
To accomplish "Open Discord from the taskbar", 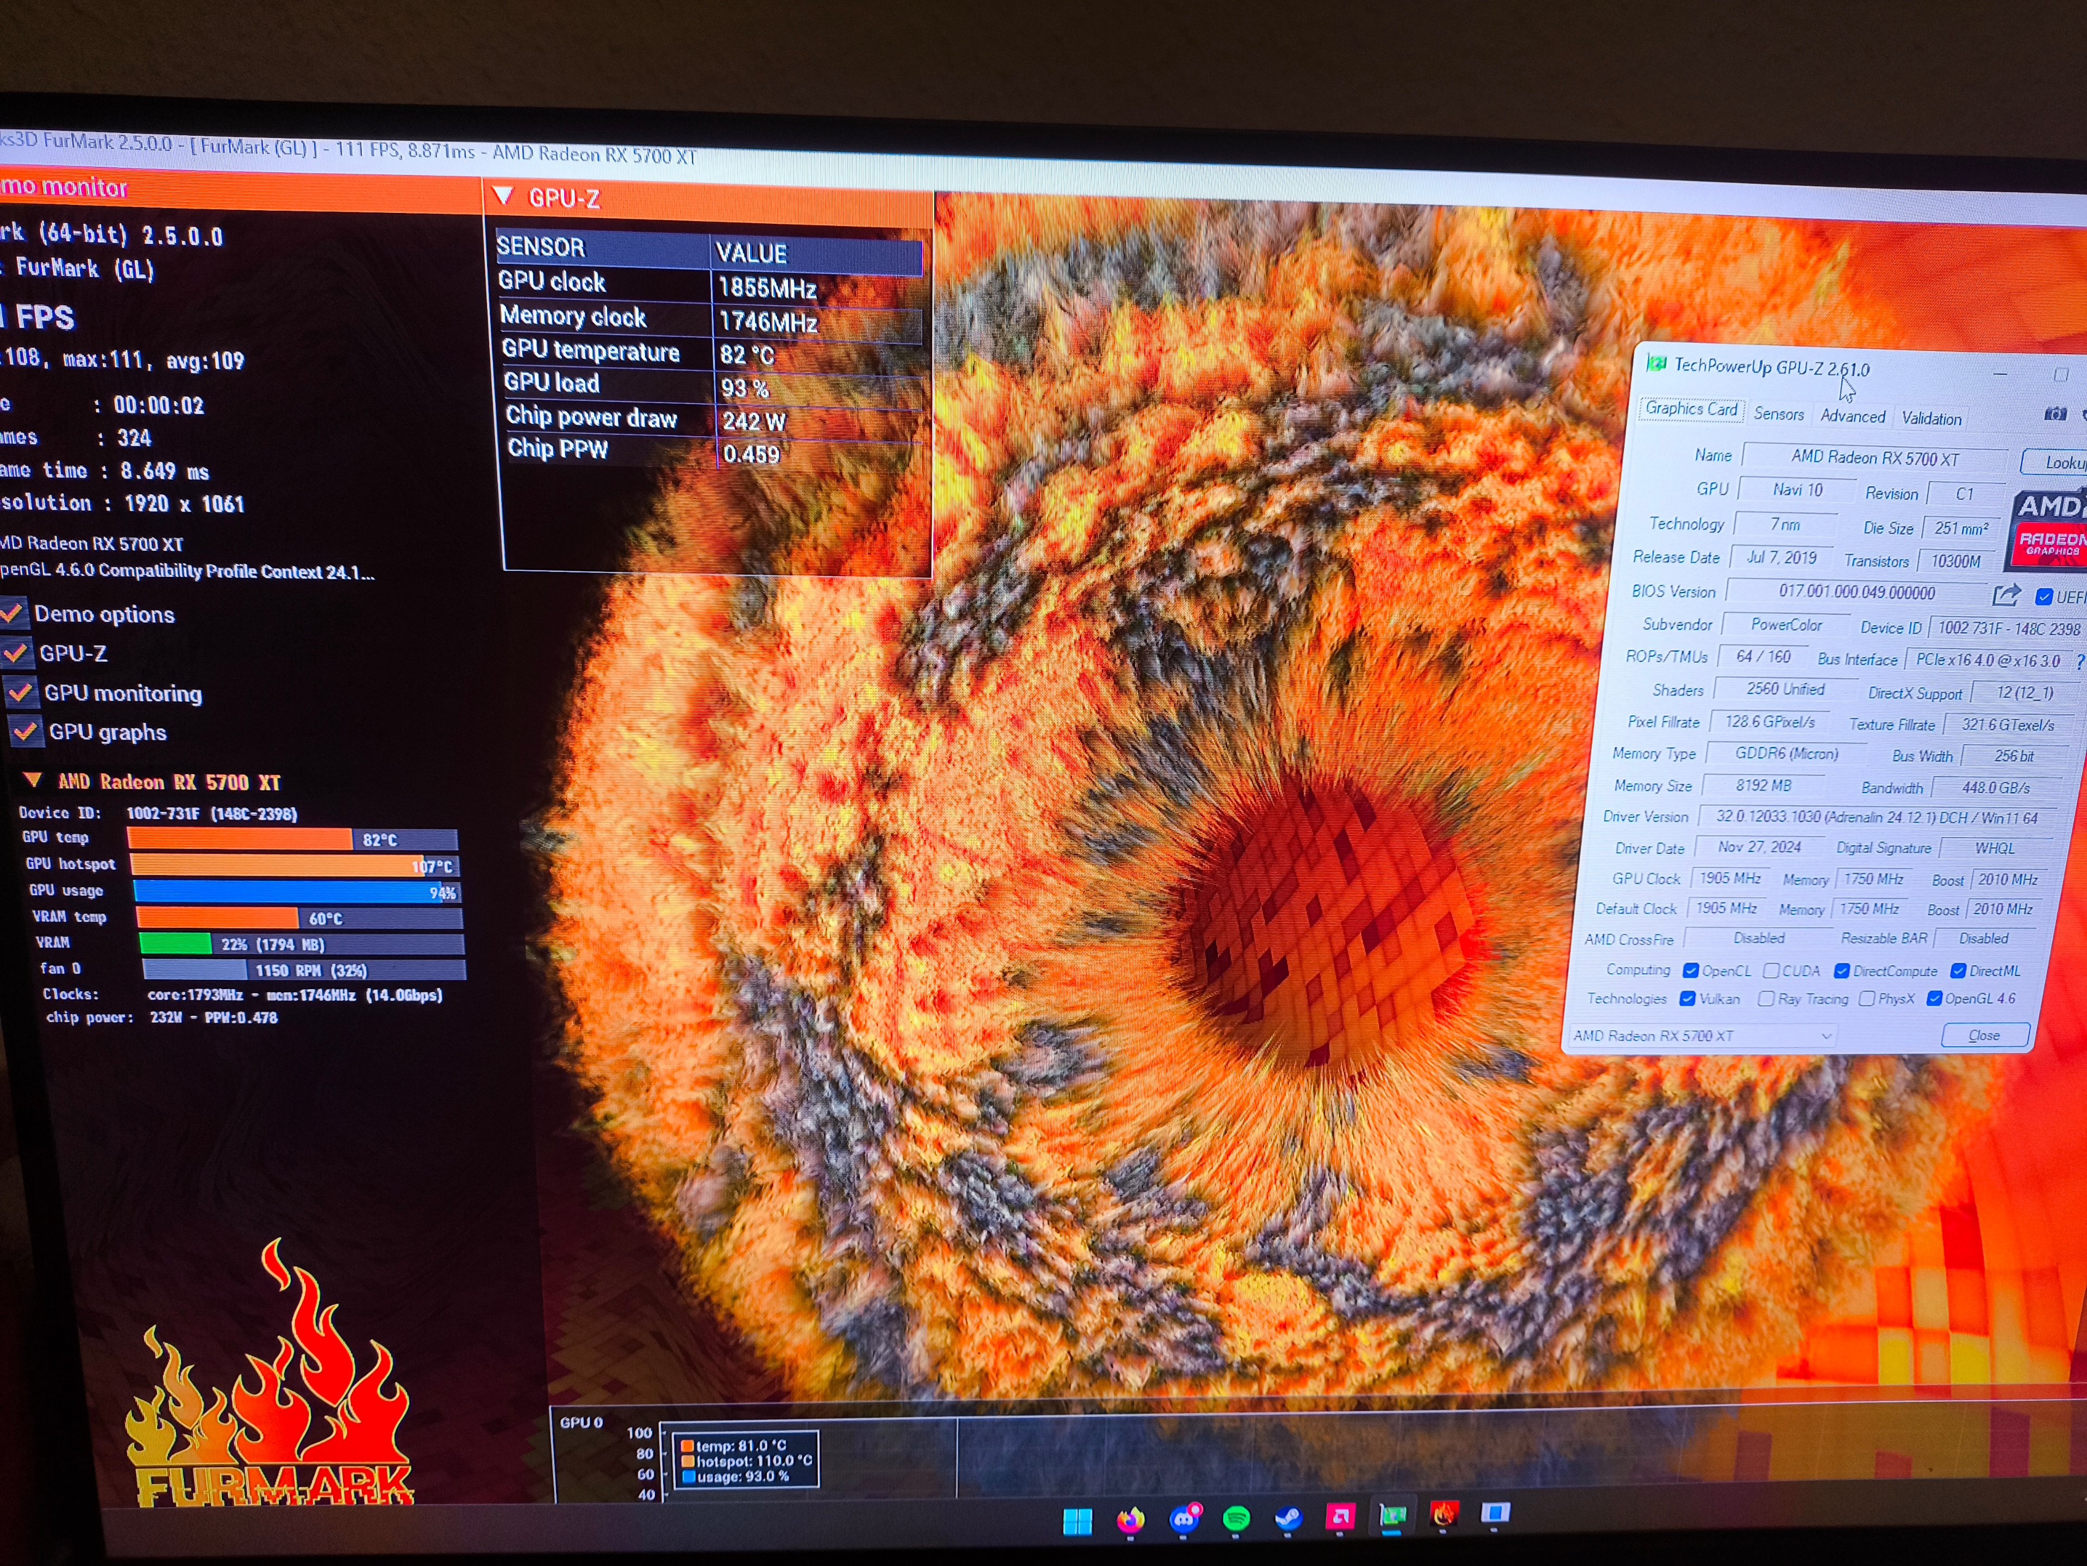I will tap(1184, 1519).
